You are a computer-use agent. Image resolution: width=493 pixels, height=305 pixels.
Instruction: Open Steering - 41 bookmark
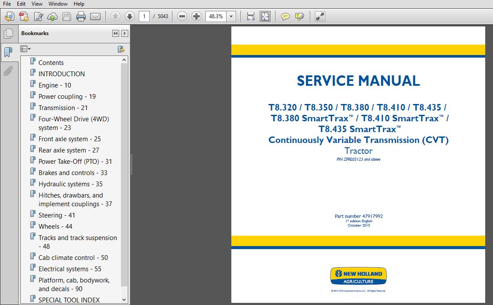point(57,215)
